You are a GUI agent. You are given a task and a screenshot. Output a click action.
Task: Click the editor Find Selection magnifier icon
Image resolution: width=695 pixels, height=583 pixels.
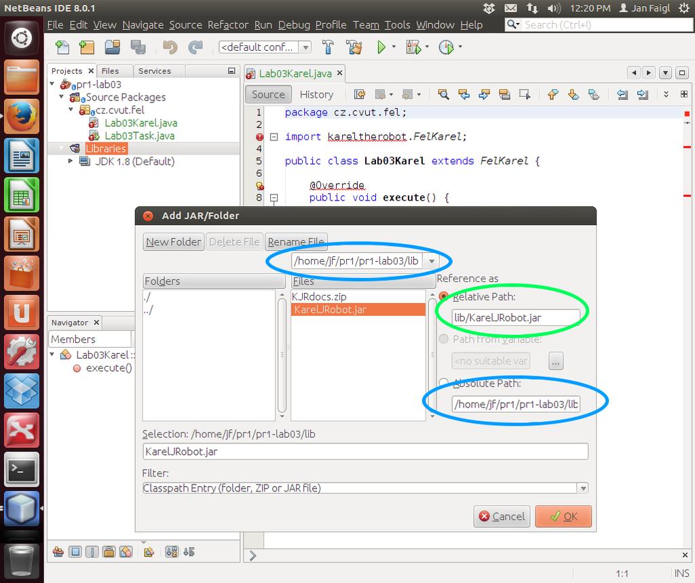pos(443,94)
